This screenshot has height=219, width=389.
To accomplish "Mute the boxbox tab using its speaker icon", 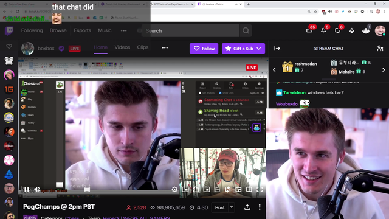I will [x=236, y=4].
